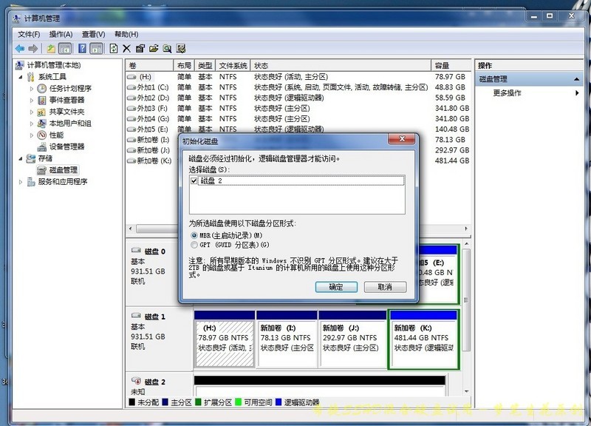The image size is (591, 426).
Task: Click the Forward navigation arrow icon
Action: [x=33, y=48]
